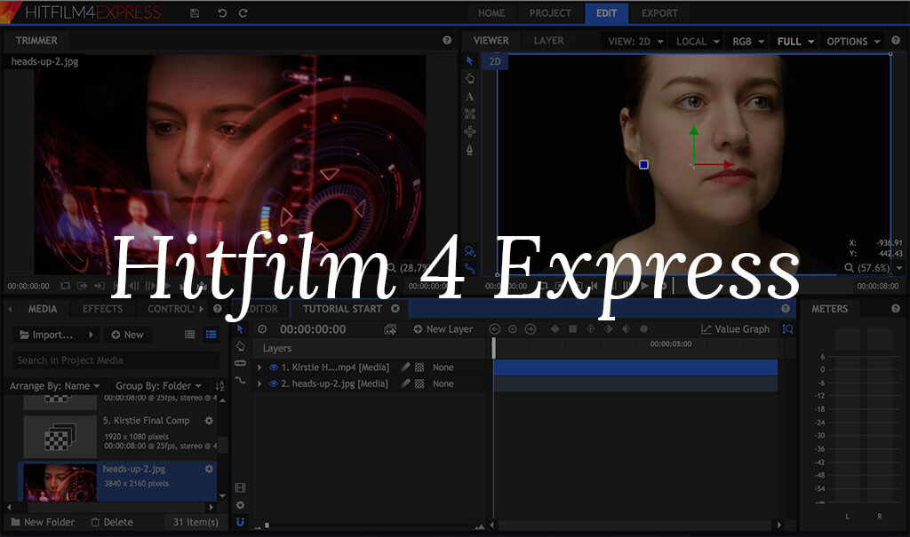
Task: Open the LAYER tab in Viewer
Action: click(x=548, y=40)
